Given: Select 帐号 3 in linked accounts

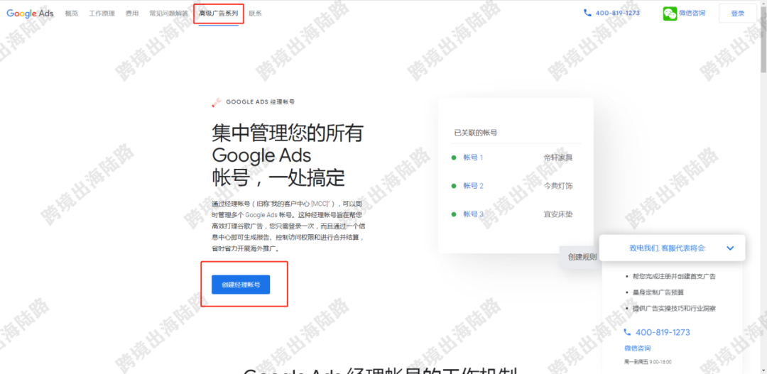Looking at the screenshot, I should (474, 214).
